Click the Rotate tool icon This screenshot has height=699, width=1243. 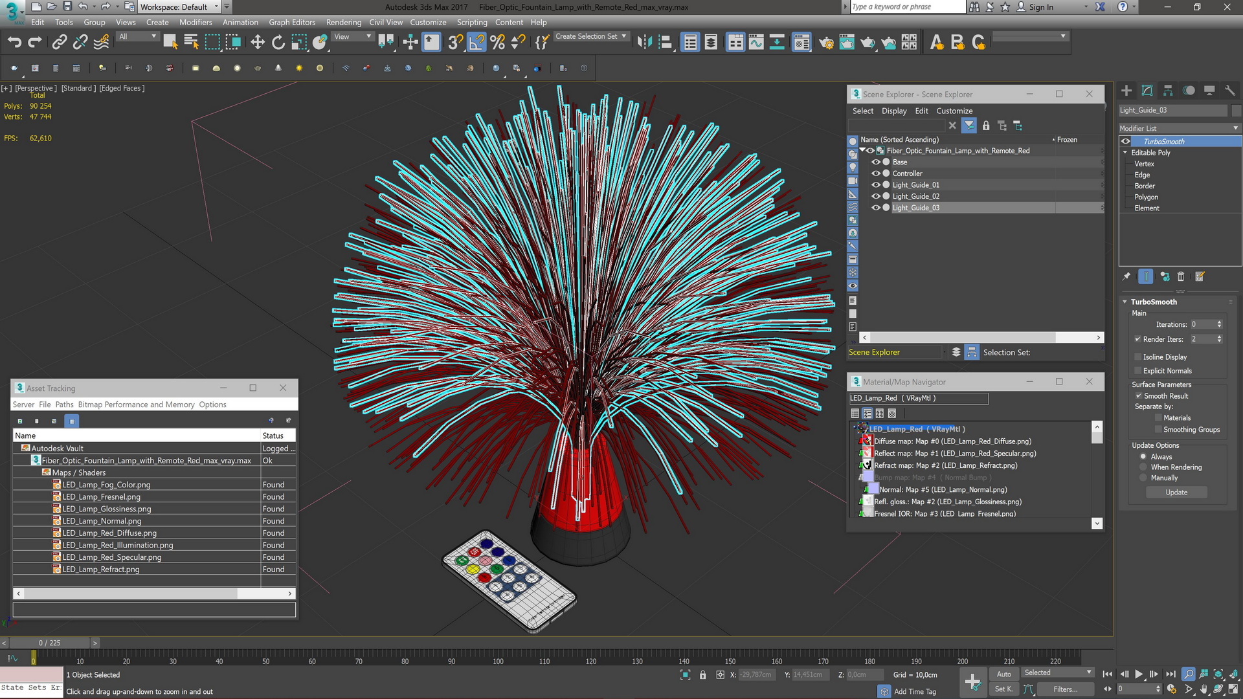pyautogui.click(x=278, y=43)
